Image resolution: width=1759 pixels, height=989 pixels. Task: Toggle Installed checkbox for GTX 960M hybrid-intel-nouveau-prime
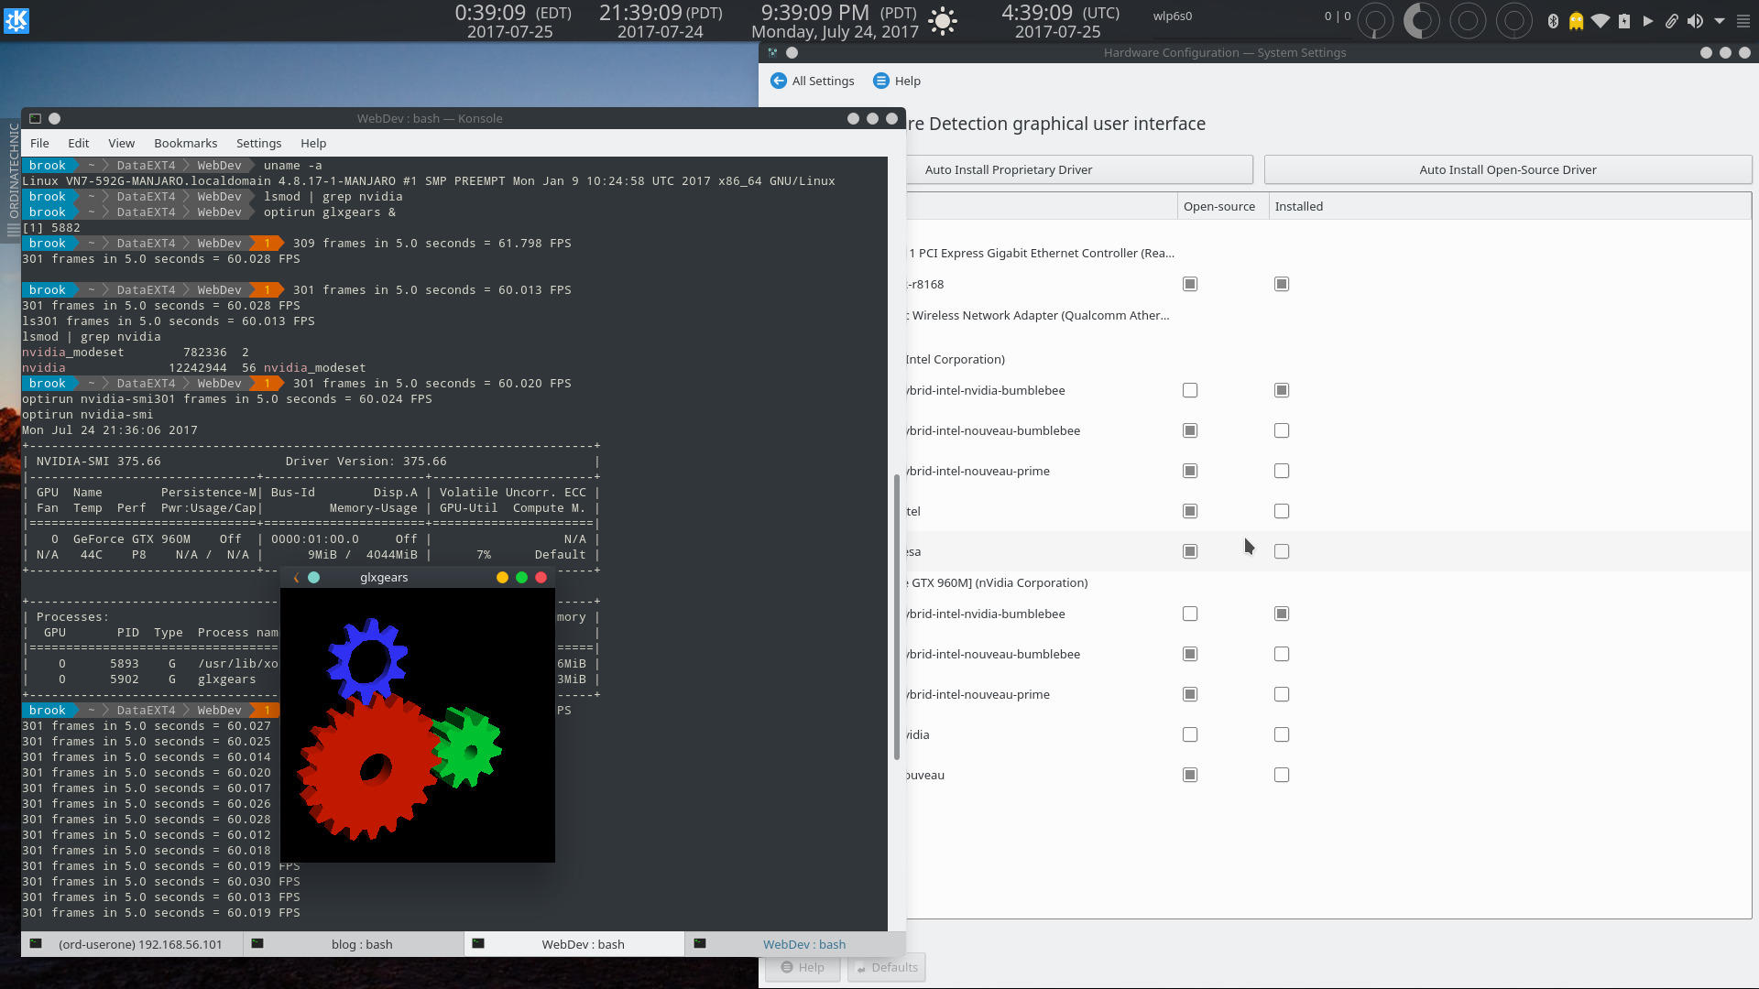(x=1282, y=694)
